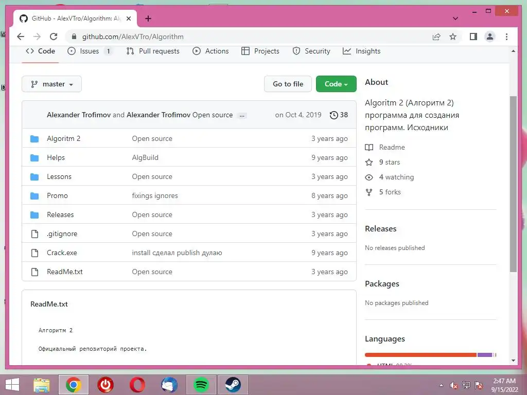Viewport: 527px width, 395px height.
Task: Click the 'fixings ignores' commit message
Action: (x=155, y=196)
